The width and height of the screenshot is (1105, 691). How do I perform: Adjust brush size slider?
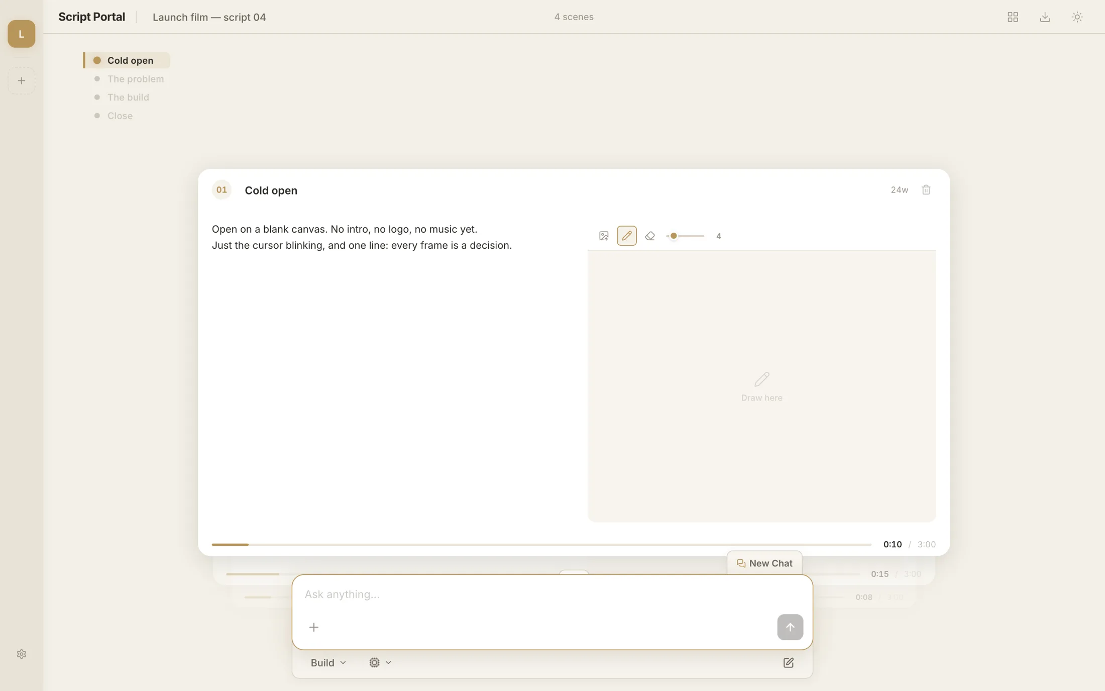(x=685, y=236)
